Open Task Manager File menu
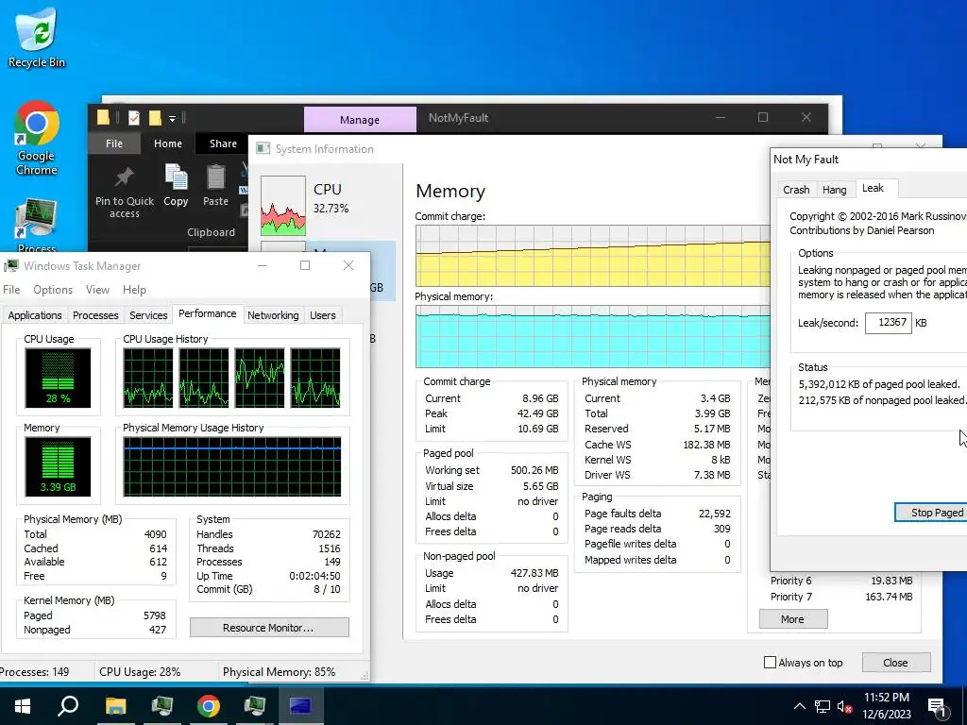967x725 pixels. tap(11, 289)
